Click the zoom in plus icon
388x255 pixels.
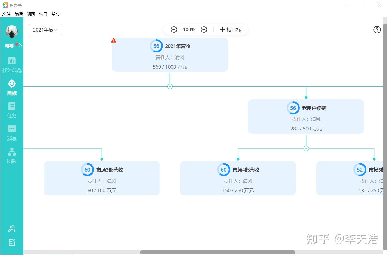(174, 29)
